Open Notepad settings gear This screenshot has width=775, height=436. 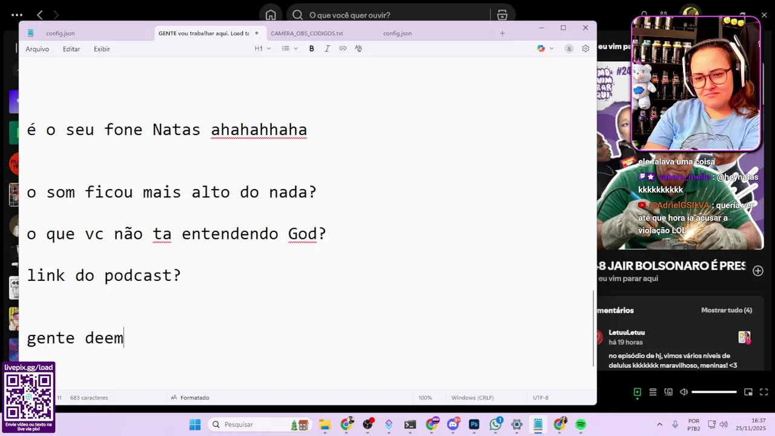coord(585,48)
